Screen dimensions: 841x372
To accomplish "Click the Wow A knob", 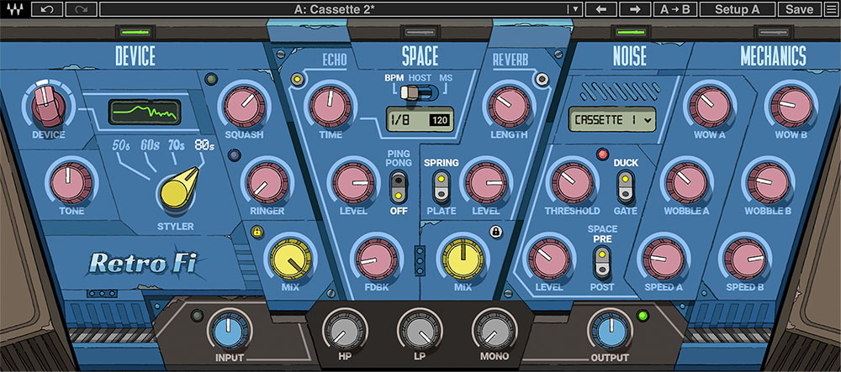I will tap(710, 106).
